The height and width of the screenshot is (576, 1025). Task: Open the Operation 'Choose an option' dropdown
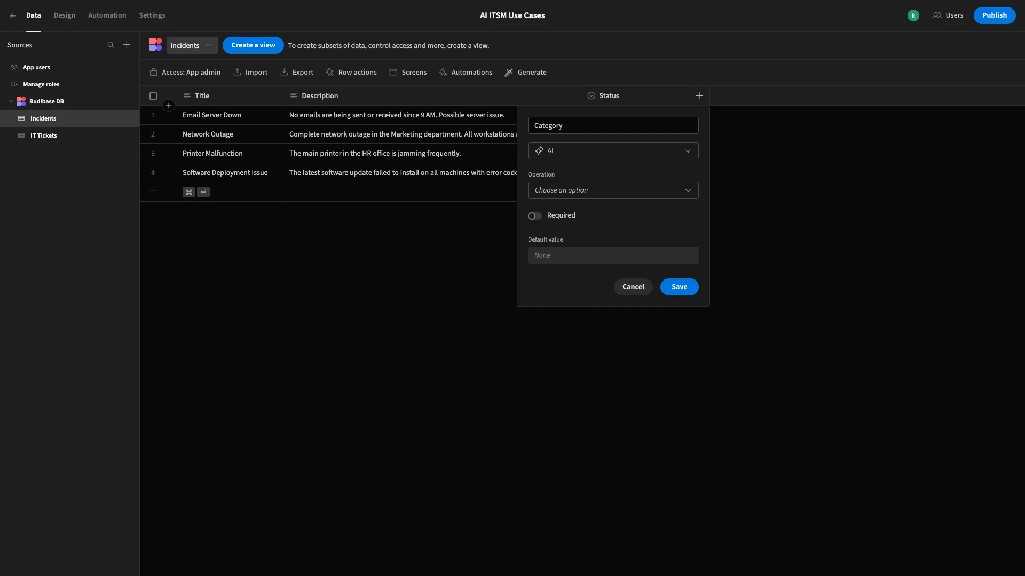coord(613,190)
